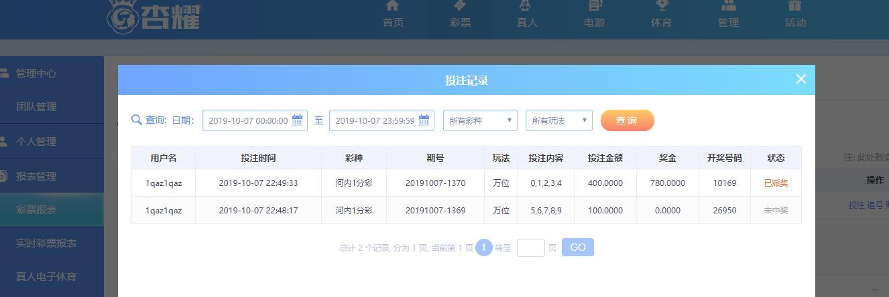Click the end date field 2019-10-07 23:59:59
889x297 pixels.
[x=381, y=120]
